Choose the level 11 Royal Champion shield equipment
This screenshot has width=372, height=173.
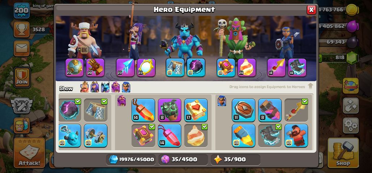coord(244,110)
